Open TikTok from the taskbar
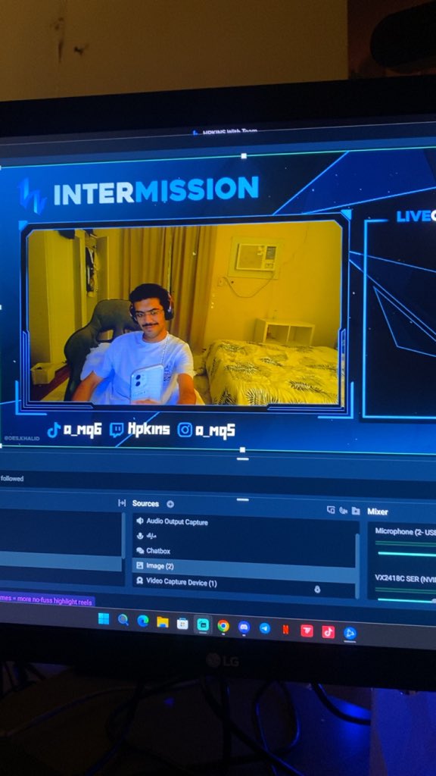 (x=329, y=632)
